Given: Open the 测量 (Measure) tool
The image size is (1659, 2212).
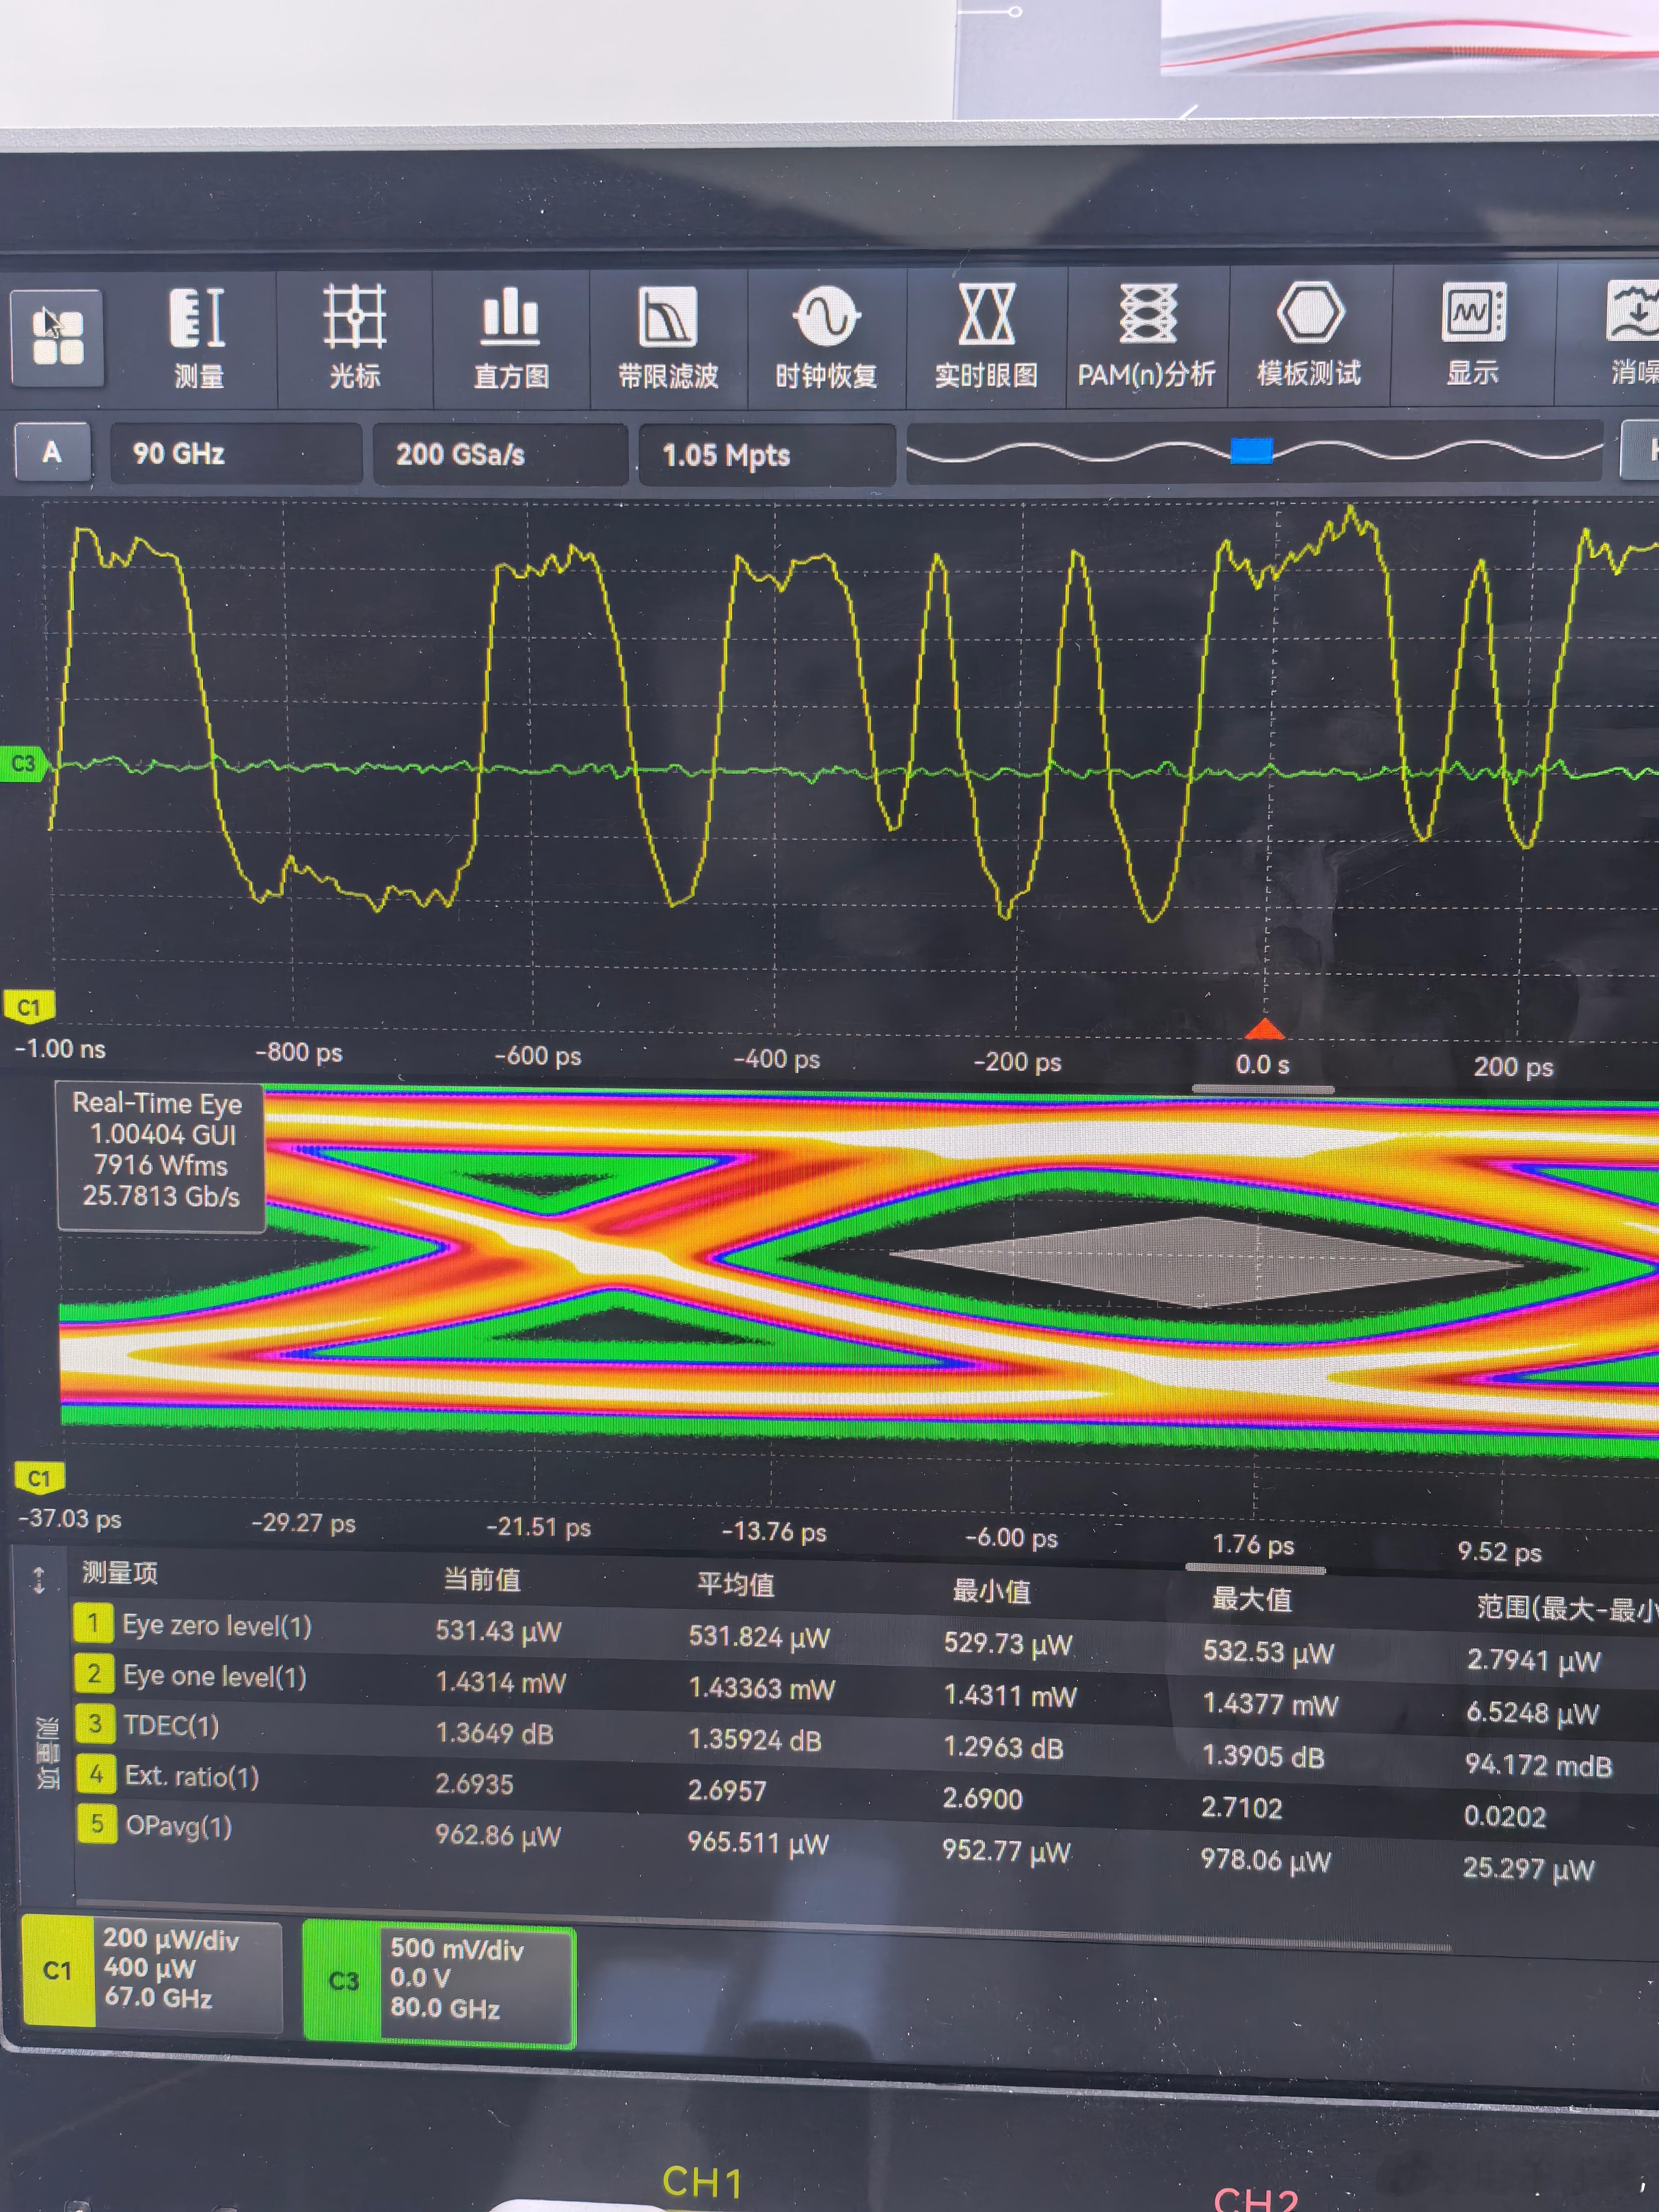Looking at the screenshot, I should point(198,340).
